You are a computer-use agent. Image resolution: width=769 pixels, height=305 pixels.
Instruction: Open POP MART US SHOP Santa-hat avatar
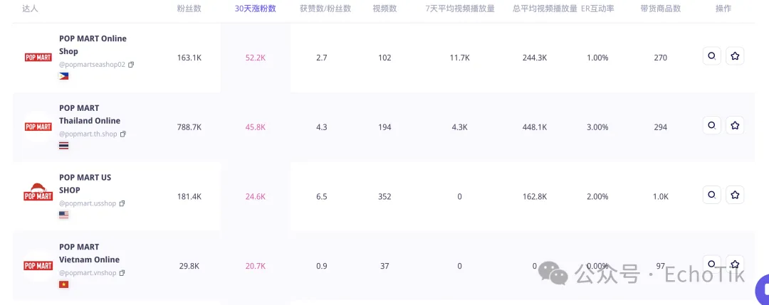(38, 193)
